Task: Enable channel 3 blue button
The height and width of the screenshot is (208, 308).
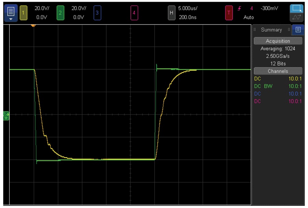Action: (97, 13)
